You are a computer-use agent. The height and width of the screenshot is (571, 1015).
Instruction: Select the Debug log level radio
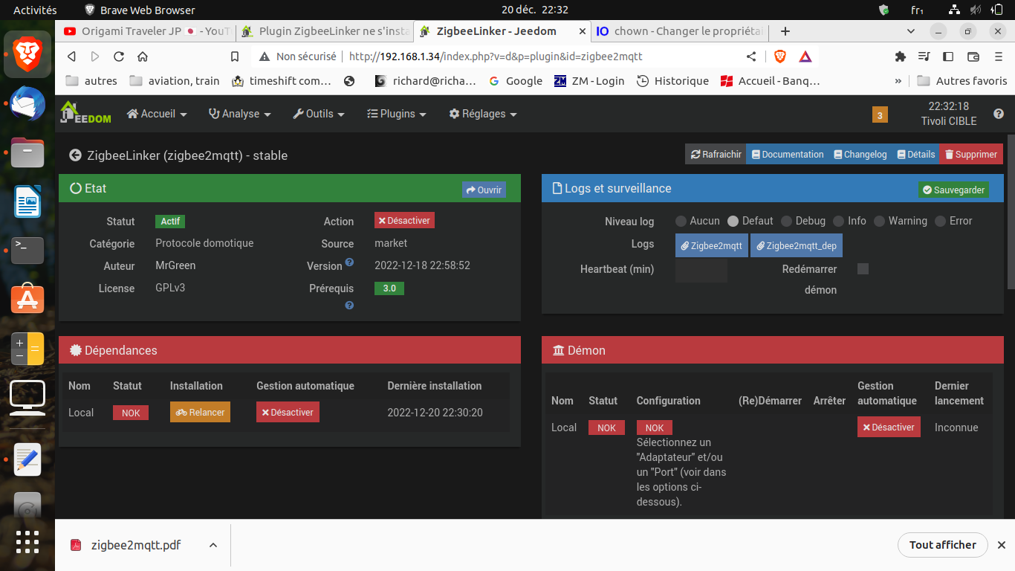coord(786,221)
